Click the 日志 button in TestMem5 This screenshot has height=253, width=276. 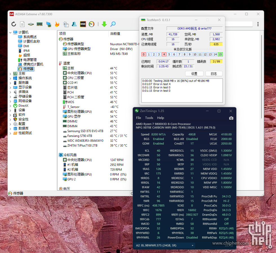[214, 74]
